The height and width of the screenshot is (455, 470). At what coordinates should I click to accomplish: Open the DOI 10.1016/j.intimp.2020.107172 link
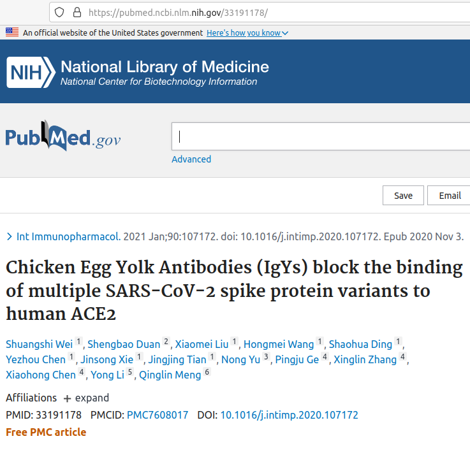pyautogui.click(x=289, y=415)
